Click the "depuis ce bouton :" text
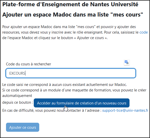 [x=17, y=102]
